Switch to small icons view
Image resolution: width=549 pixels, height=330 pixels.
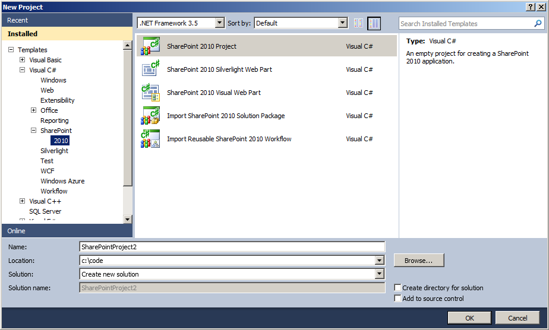tap(358, 23)
